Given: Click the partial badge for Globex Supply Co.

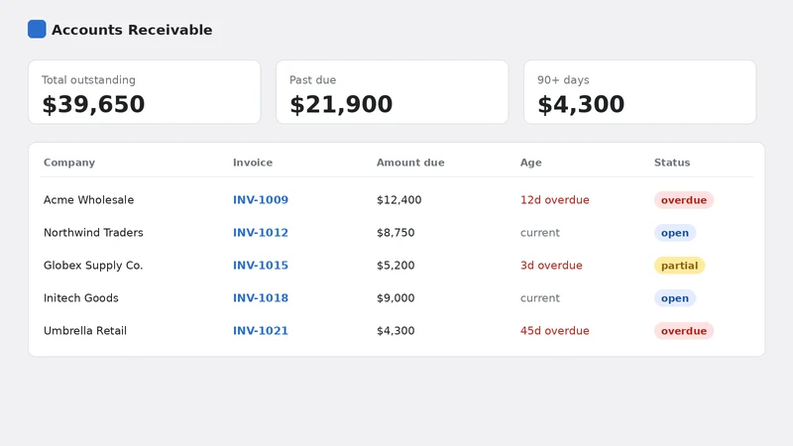Looking at the screenshot, I should [x=680, y=266].
